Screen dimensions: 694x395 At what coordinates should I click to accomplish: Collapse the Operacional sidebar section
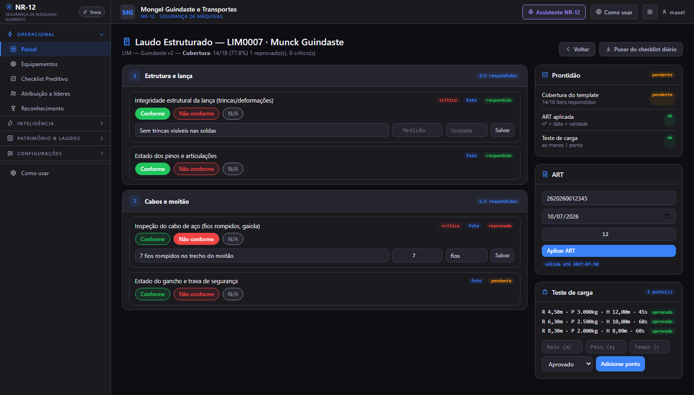56,34
